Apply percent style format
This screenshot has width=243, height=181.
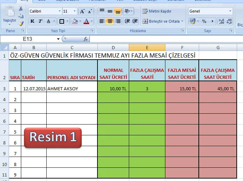204,22
